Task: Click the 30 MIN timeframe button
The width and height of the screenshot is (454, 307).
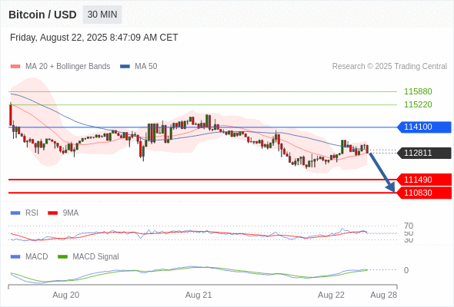Action: [102, 15]
